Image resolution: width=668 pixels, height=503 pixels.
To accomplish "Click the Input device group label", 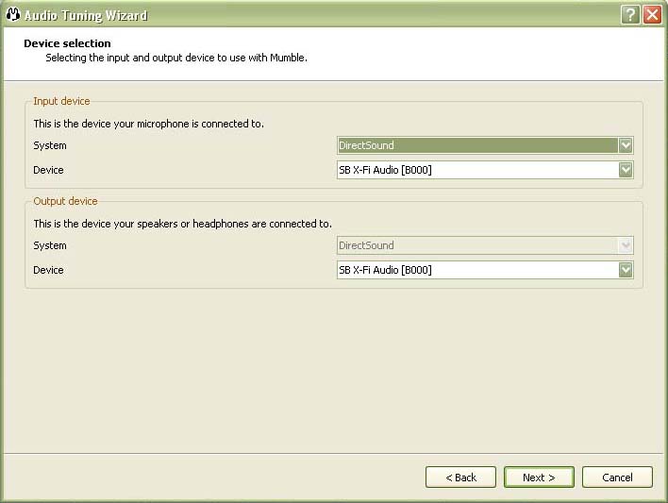I will [x=61, y=101].
